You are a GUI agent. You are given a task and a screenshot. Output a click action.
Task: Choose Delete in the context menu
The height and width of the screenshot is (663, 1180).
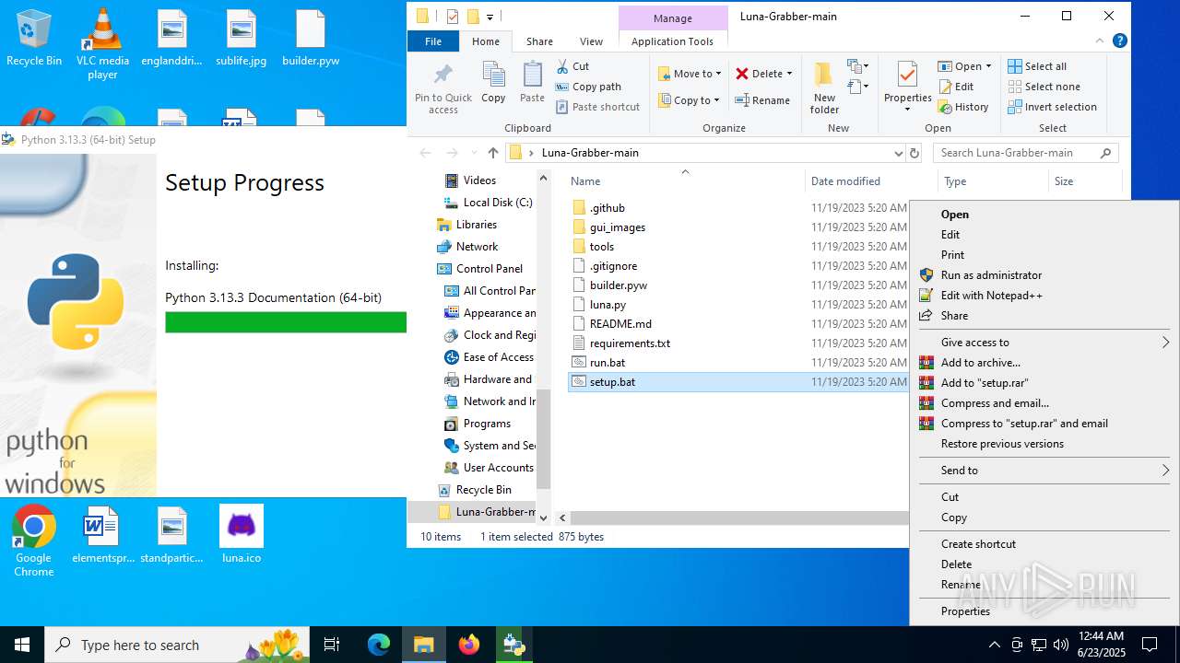tap(956, 564)
